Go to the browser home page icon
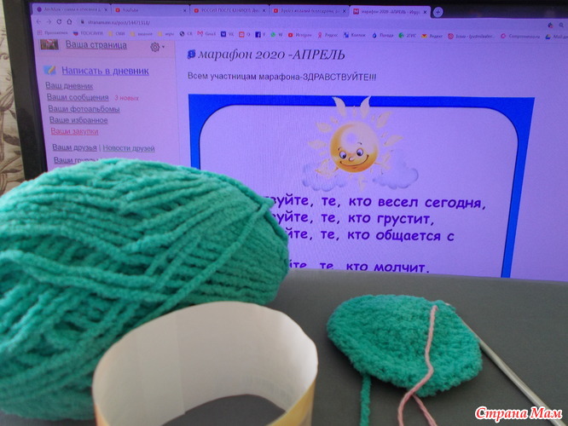The height and width of the screenshot is (426, 568). point(70,21)
